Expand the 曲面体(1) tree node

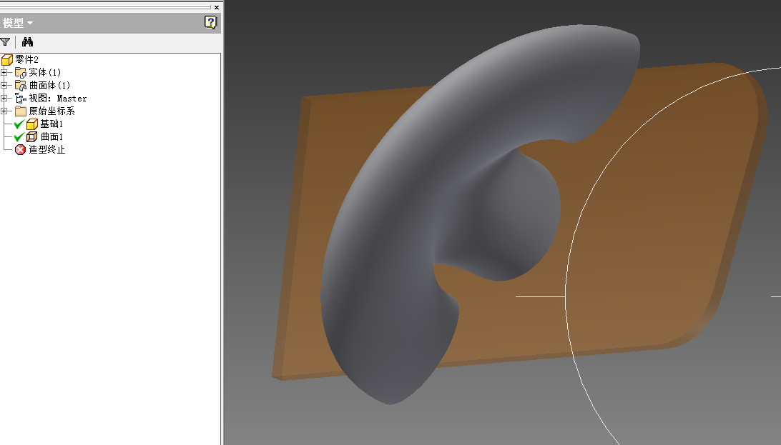pos(4,84)
